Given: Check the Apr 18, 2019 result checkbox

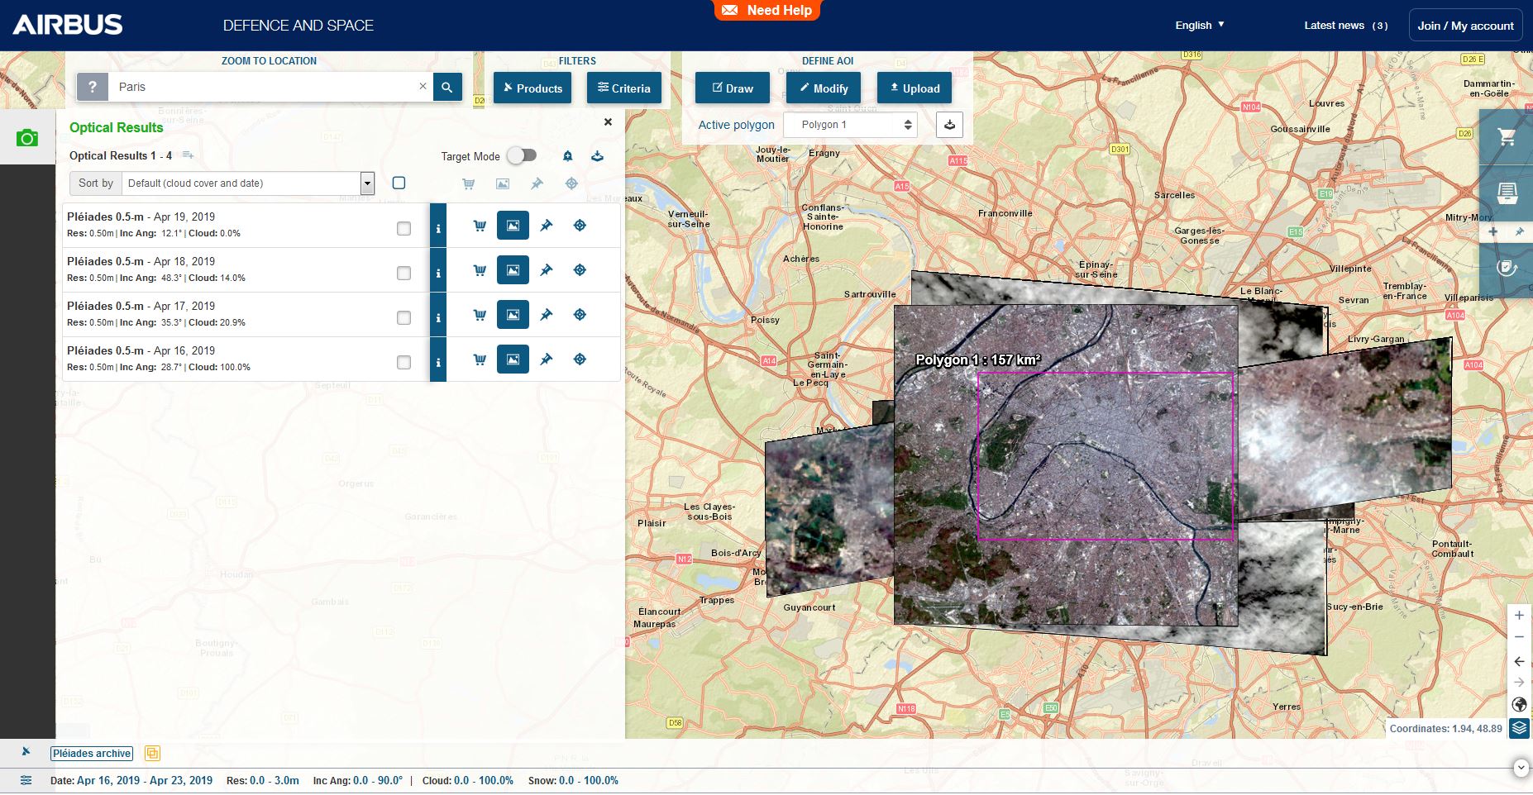Looking at the screenshot, I should [404, 274].
